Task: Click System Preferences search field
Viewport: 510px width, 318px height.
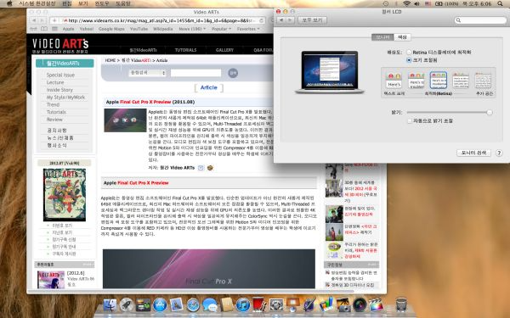Action: click(480, 20)
